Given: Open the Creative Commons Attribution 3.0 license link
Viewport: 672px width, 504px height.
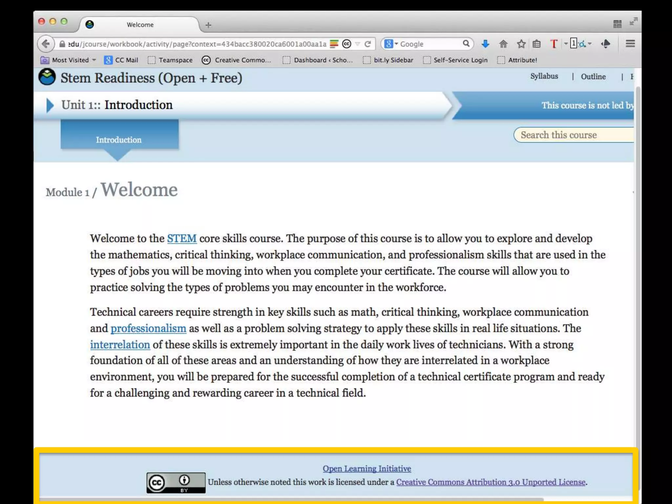Looking at the screenshot, I should [x=491, y=482].
